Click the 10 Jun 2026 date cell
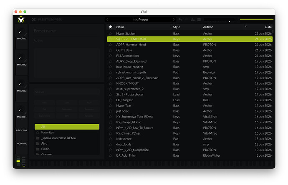Image resolution: width=288 pixels, height=185 pixels. click(x=263, y=150)
